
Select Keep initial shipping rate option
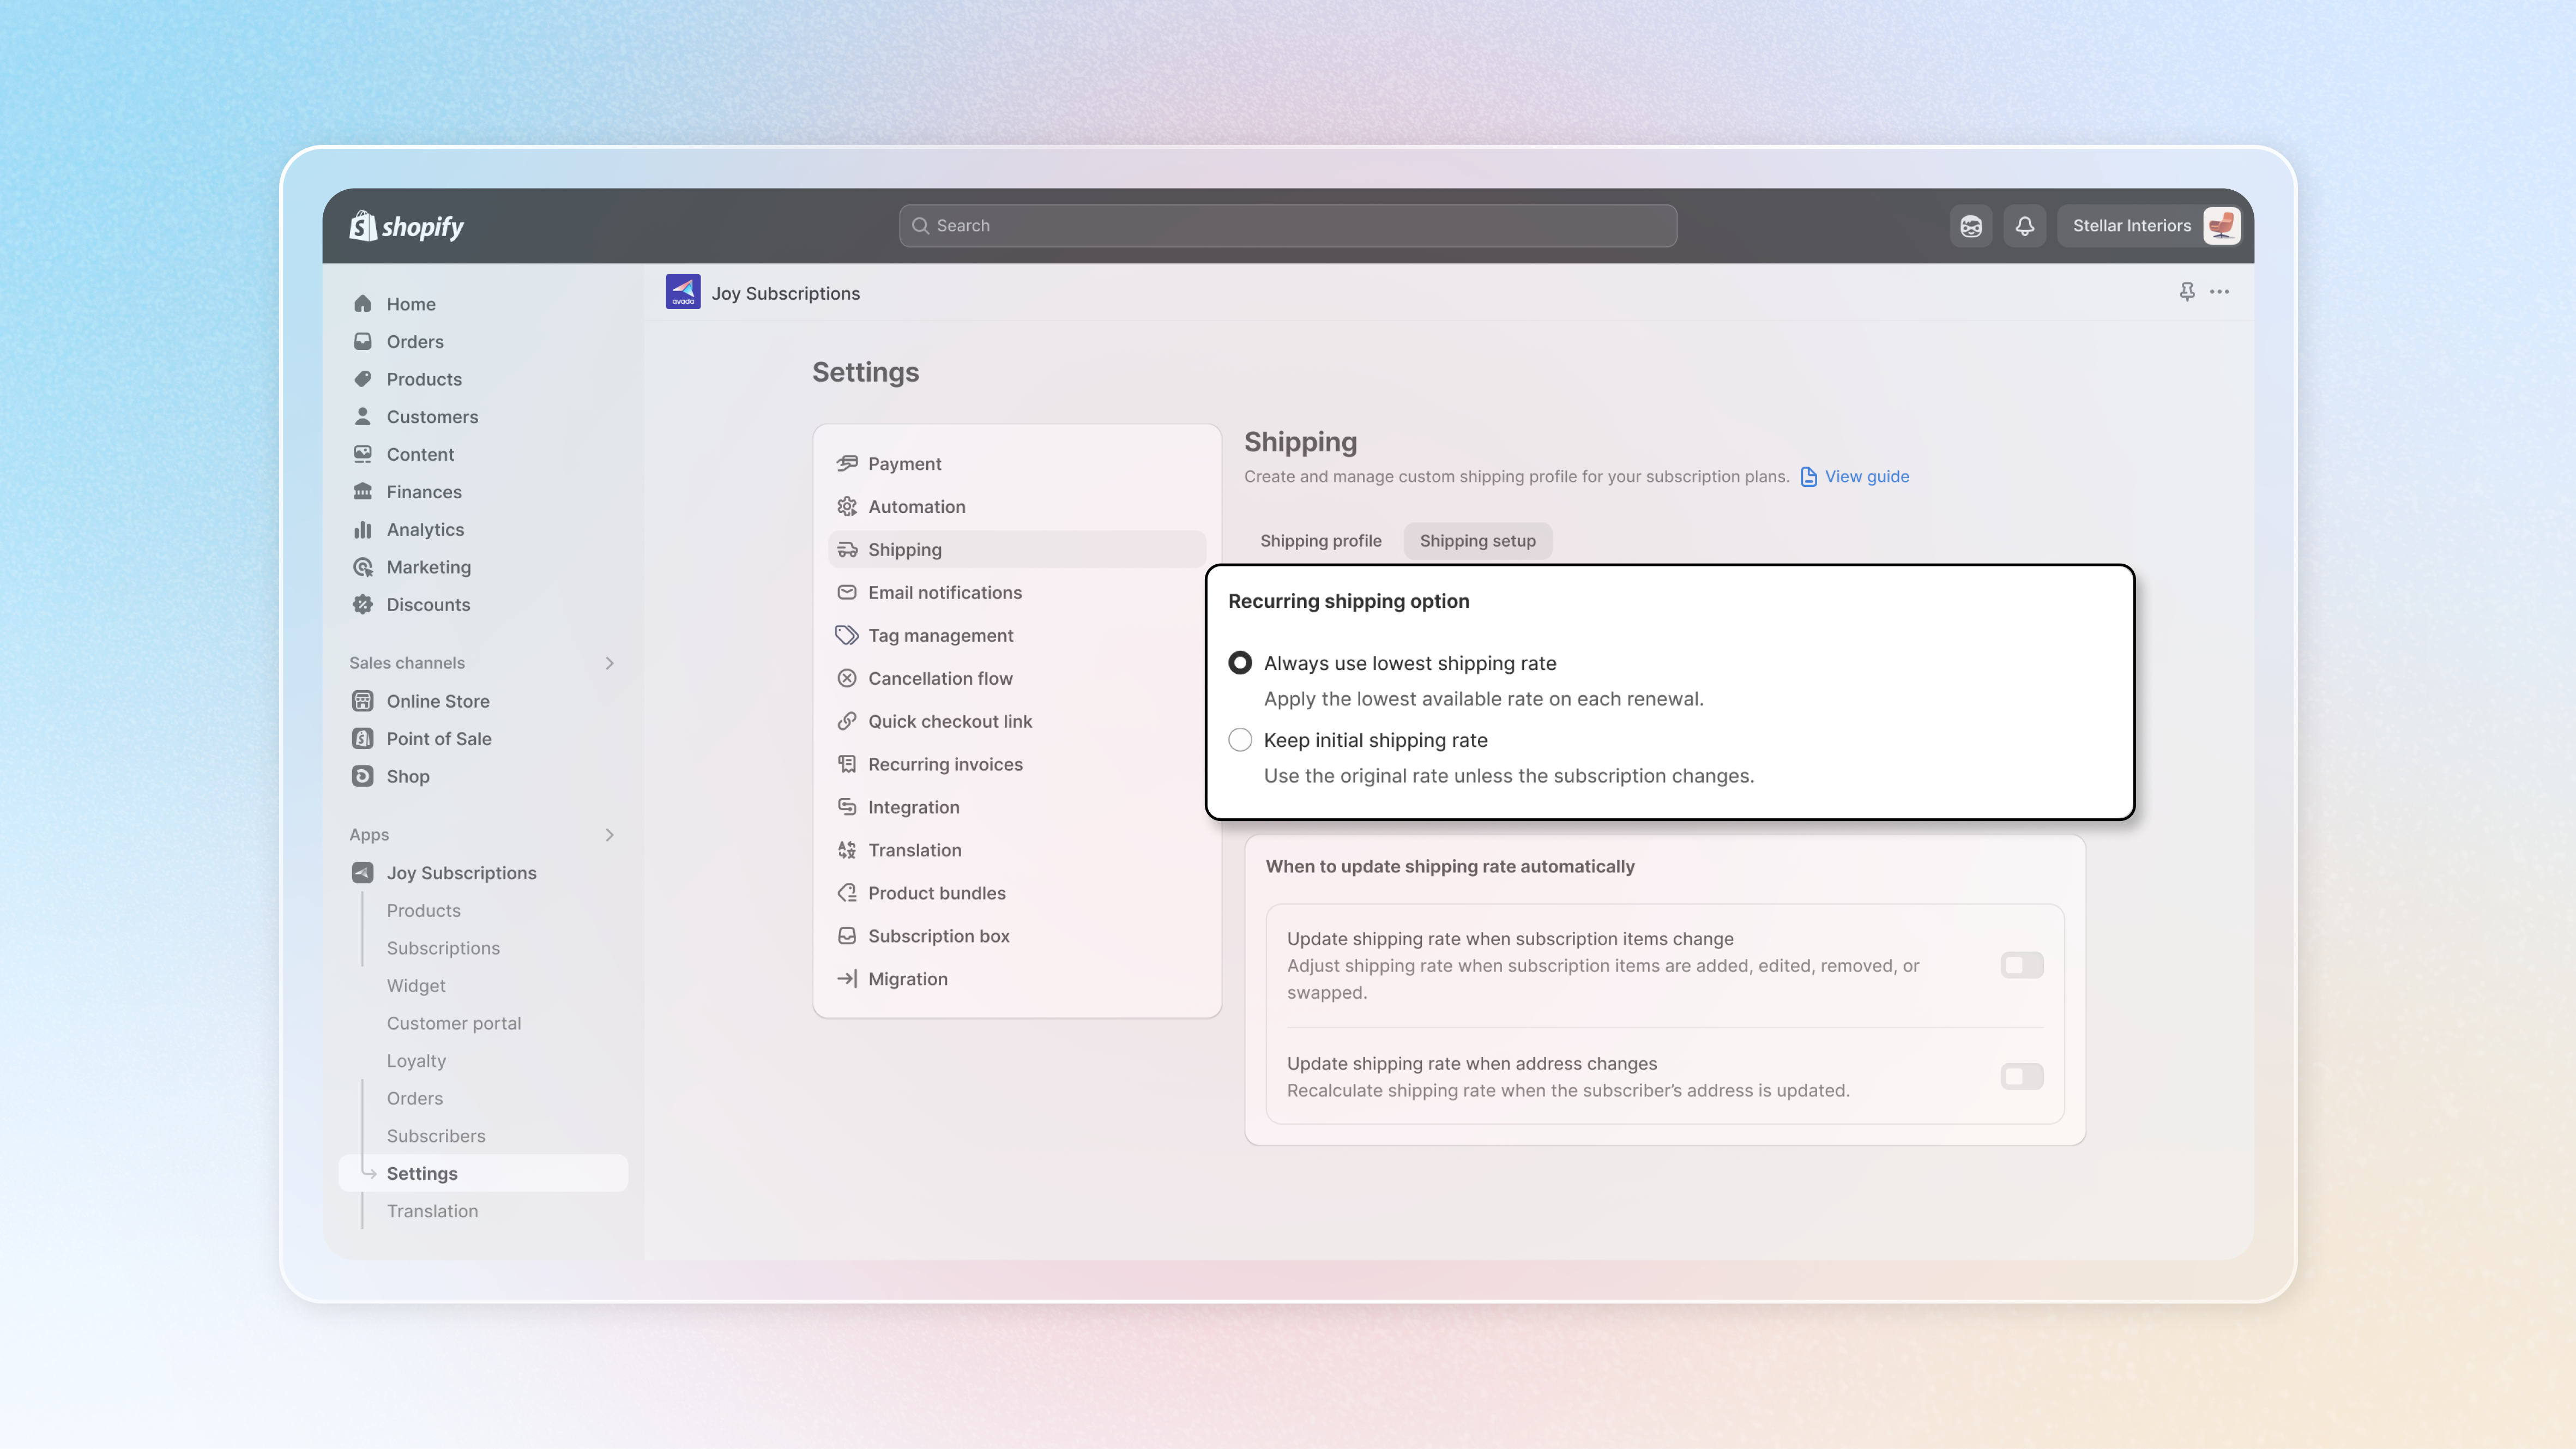[x=1240, y=740]
